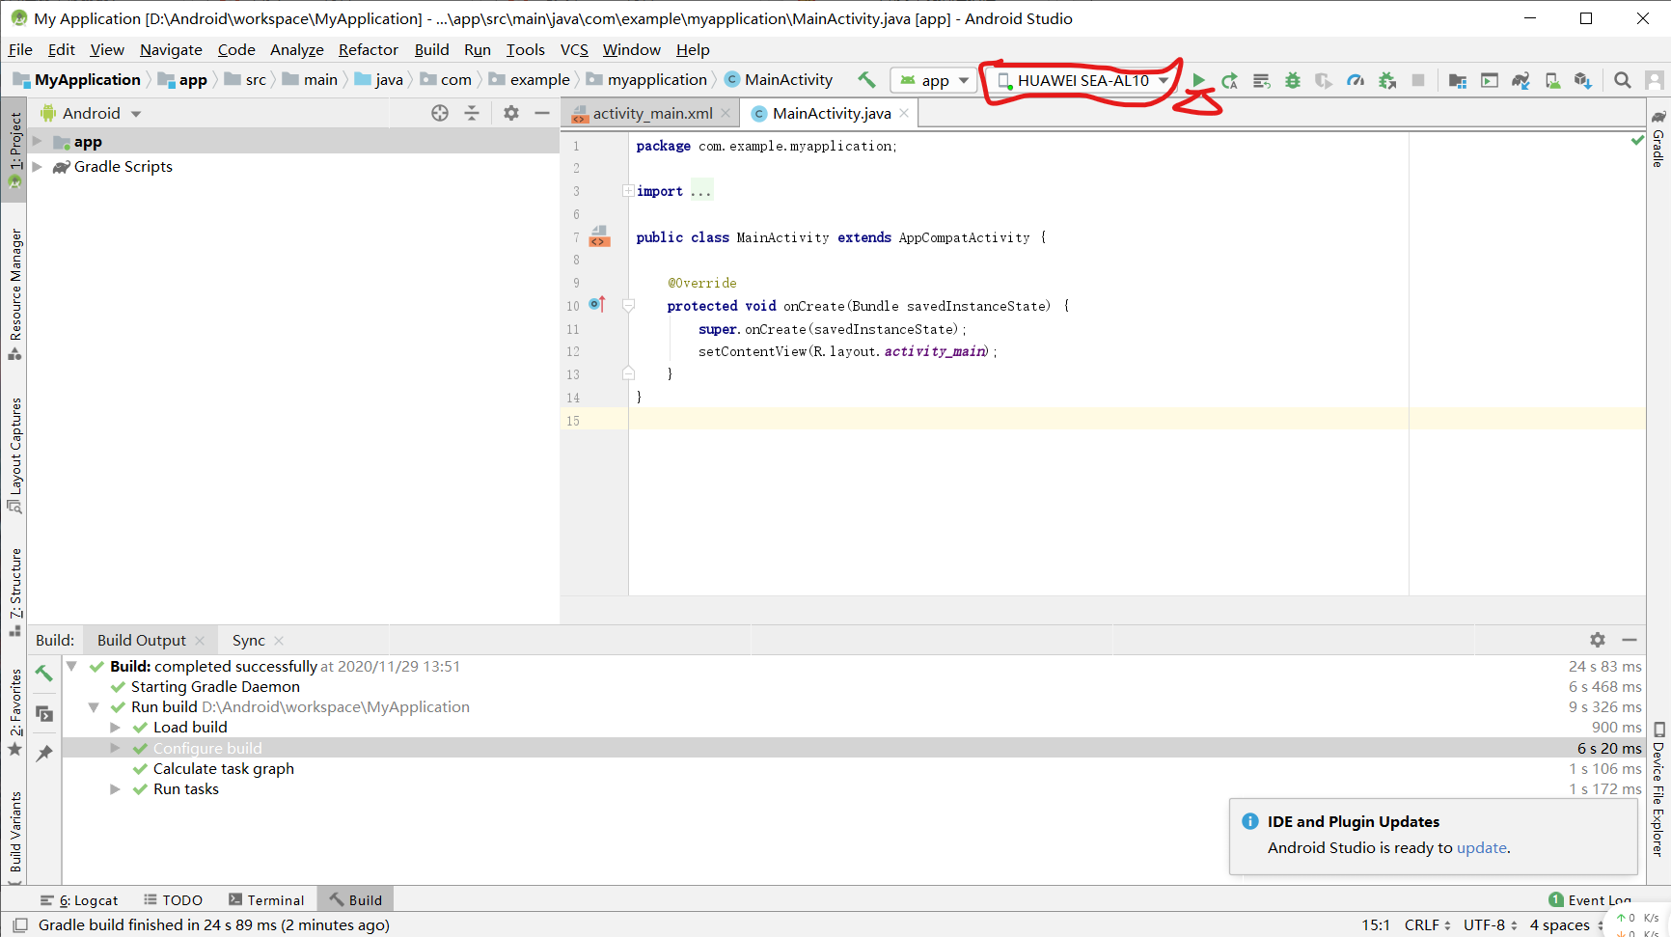Image resolution: width=1671 pixels, height=937 pixels.
Task: Click MainActivity breadcrumb in navigation bar
Action: 779,79
